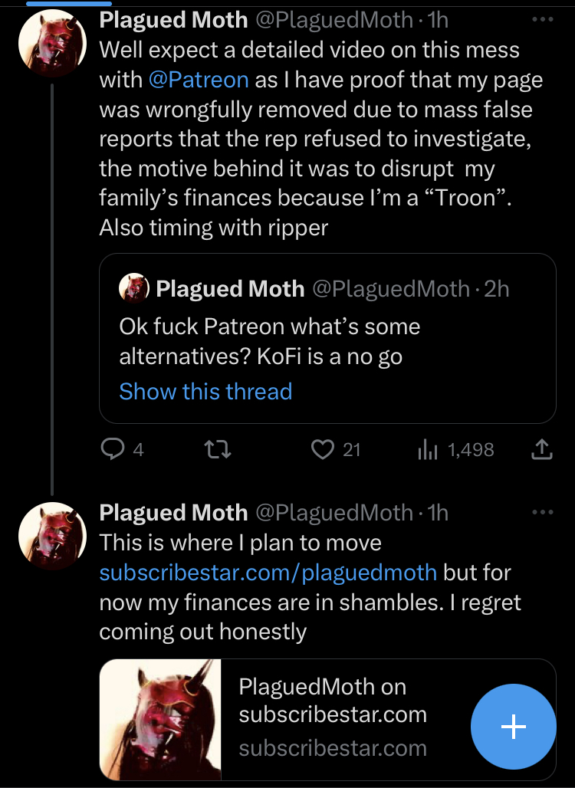The image size is (575, 788).
Task: Tap Plagued Moth name on first tweet
Action: pos(173,20)
